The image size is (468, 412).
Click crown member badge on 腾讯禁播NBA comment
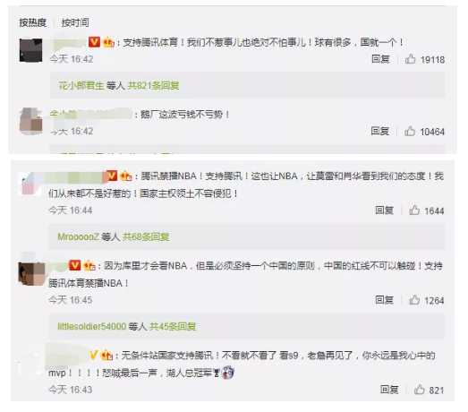point(125,176)
